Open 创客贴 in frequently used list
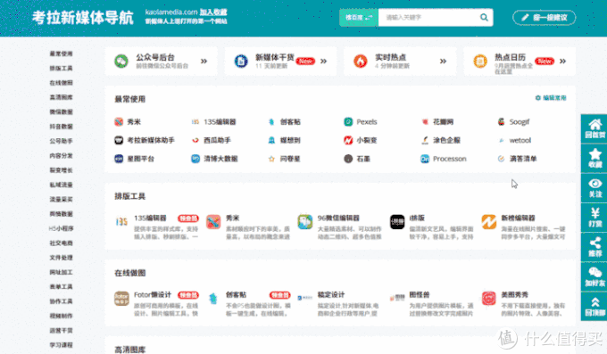Viewport: 607px width, 354px height. click(284, 122)
